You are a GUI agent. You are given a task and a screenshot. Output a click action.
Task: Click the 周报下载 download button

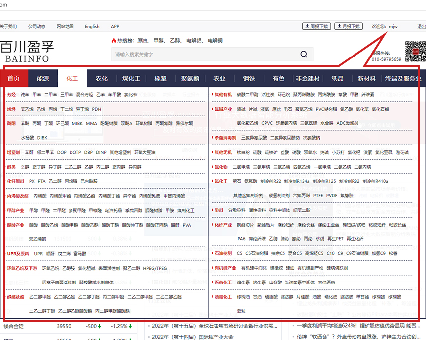pyautogui.click(x=316, y=26)
